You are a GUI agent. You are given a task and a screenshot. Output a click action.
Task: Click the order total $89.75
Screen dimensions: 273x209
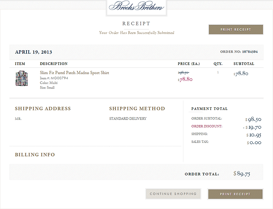pos(242,173)
